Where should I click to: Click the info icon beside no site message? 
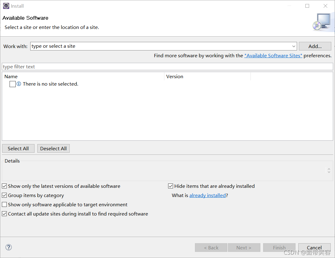coord(19,84)
